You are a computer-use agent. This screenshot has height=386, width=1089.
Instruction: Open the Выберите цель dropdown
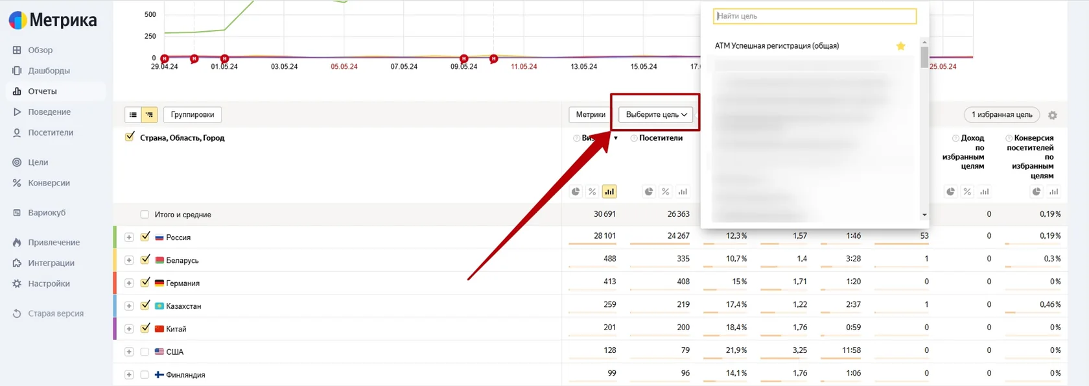pyautogui.click(x=656, y=115)
